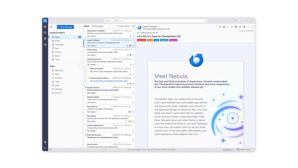Collapse the spaces toolbar with the arrow icon
This screenshot has height=168, width=298.
tap(45, 148)
